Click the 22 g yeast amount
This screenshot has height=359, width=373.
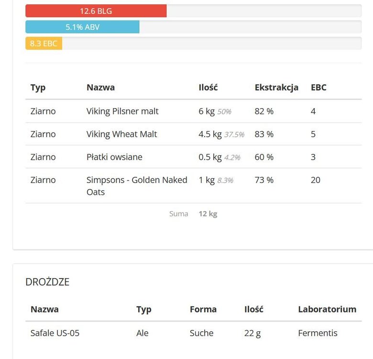252,333
